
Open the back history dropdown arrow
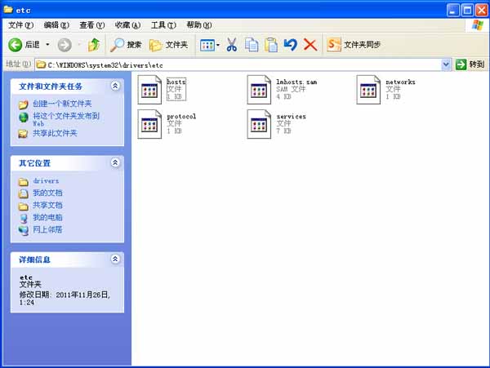[47, 45]
